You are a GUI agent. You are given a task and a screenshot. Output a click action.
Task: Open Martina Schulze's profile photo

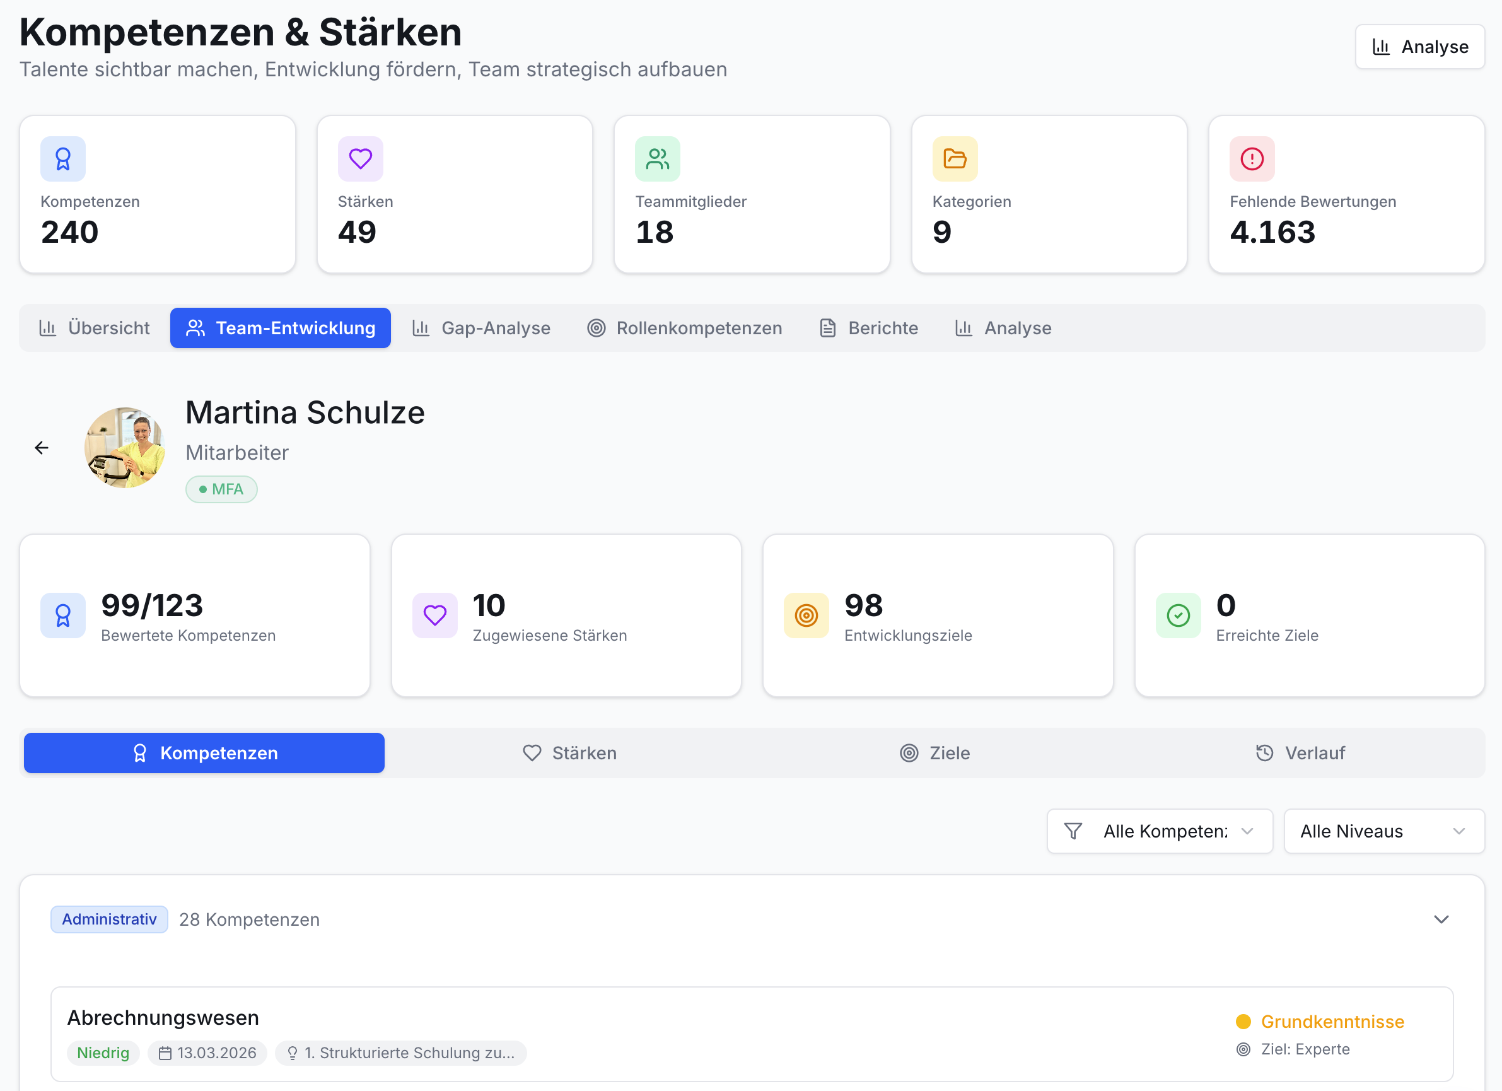[x=125, y=448]
